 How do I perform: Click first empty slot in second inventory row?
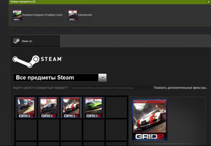26,130
